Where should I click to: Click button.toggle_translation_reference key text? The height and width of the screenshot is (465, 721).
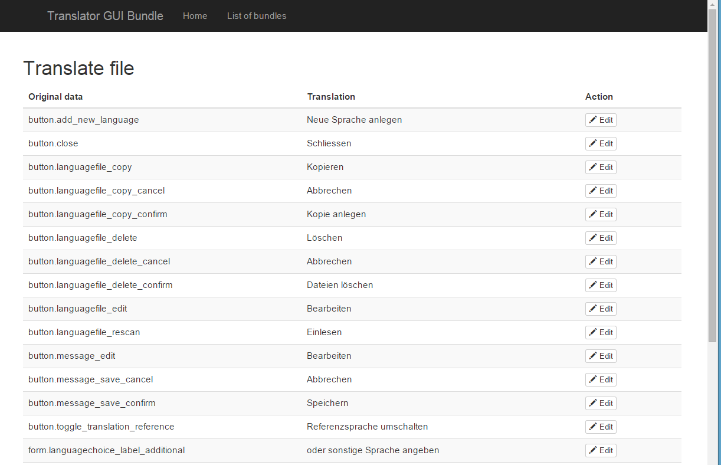click(101, 427)
